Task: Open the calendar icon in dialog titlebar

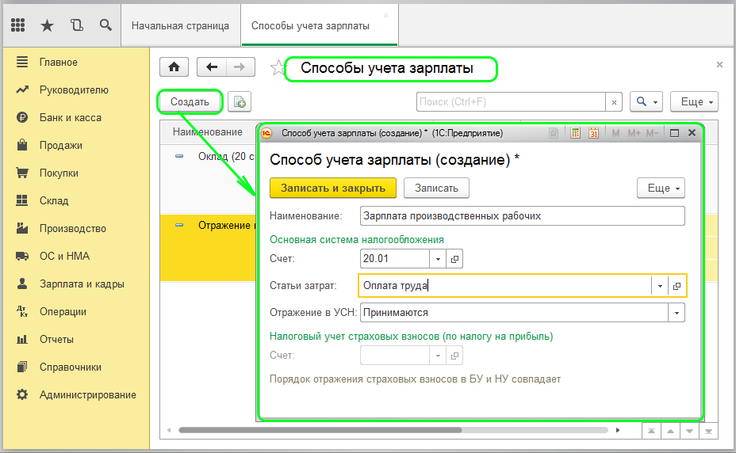Action: pyautogui.click(x=594, y=133)
